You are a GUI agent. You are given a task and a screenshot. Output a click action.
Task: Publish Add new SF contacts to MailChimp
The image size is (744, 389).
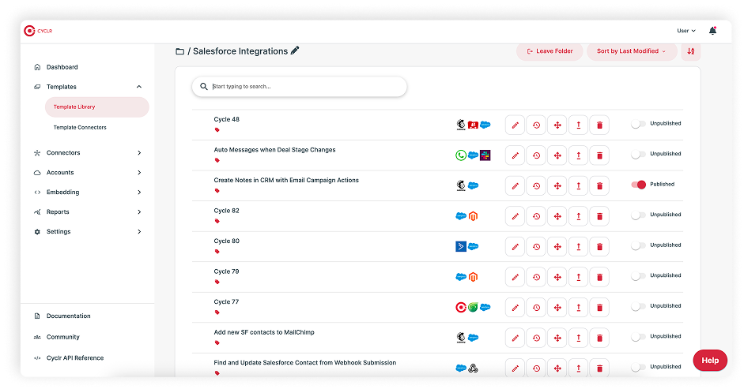(x=638, y=336)
